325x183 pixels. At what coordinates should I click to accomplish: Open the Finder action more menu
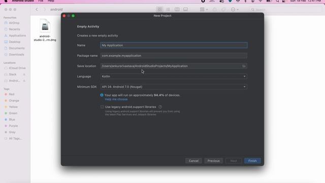(x=235, y=10)
